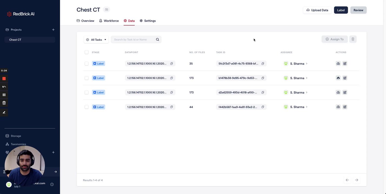Select Chest CT project in sidebar

coord(30,40)
